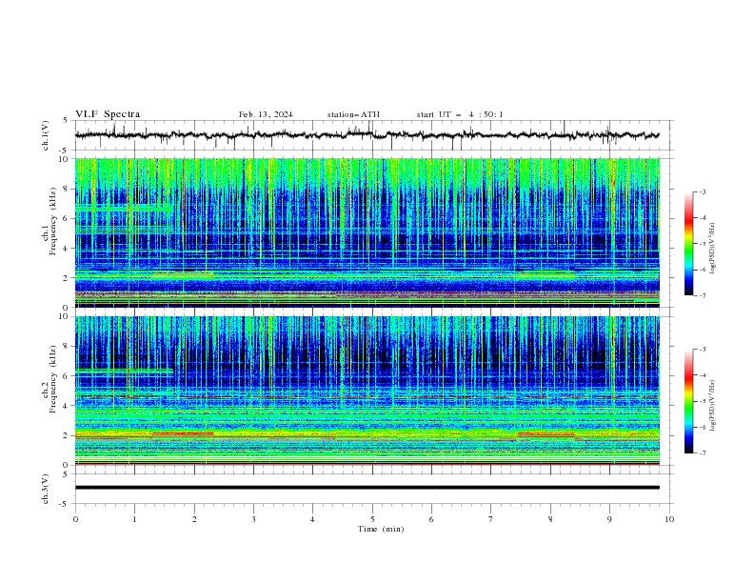Click the ch.1 voltage waveform trace
The height and width of the screenshot is (583, 754).
tap(367, 135)
